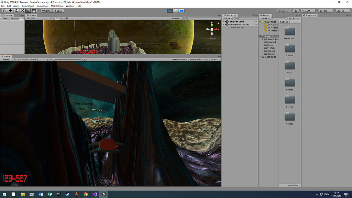Open Visual Studio from the taskbar
The height and width of the screenshot is (198, 352).
click(94, 194)
